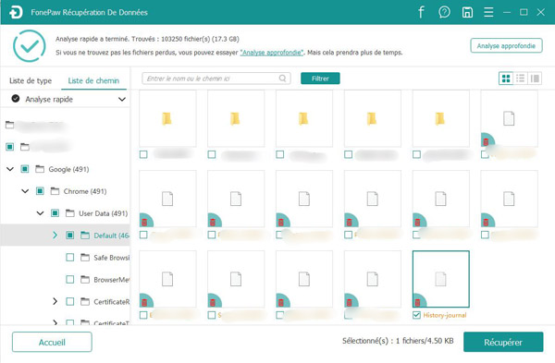Collapse the User Data tree node
This screenshot has height=363, width=555.
[40, 213]
